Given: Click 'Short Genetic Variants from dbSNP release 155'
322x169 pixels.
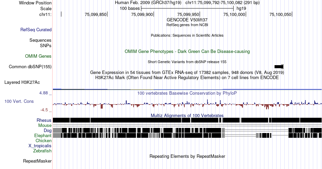Looking at the screenshot, I should pyautogui.click(x=187, y=62).
